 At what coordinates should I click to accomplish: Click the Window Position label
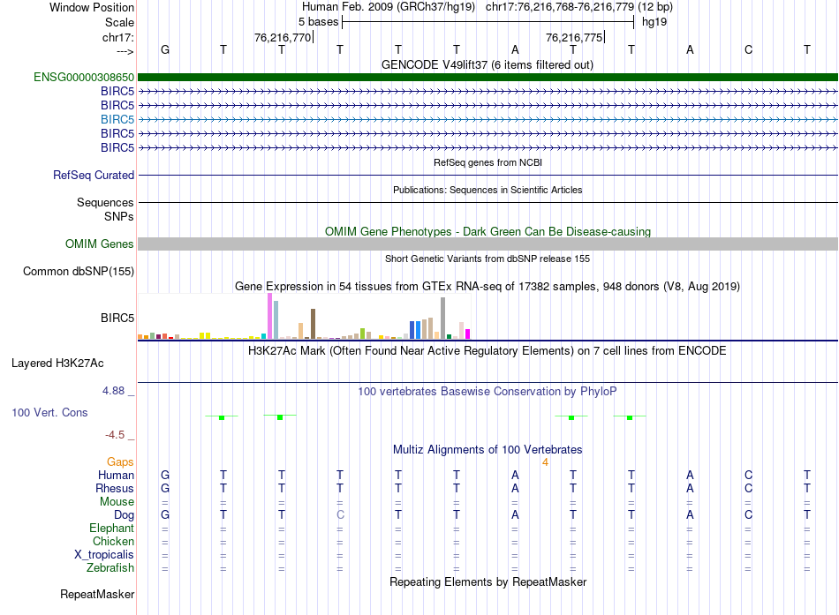[92, 7]
